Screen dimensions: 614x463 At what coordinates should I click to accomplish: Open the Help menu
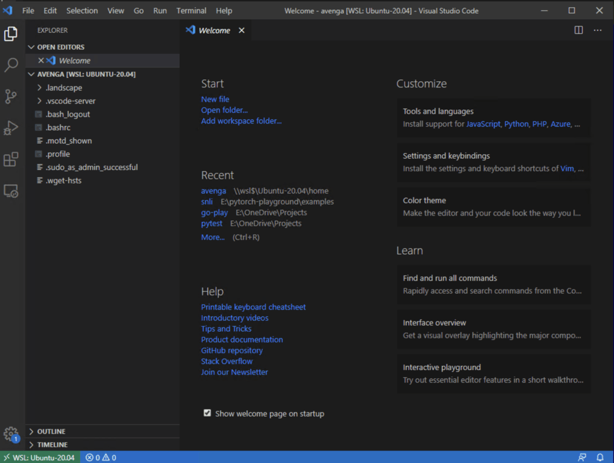224,11
